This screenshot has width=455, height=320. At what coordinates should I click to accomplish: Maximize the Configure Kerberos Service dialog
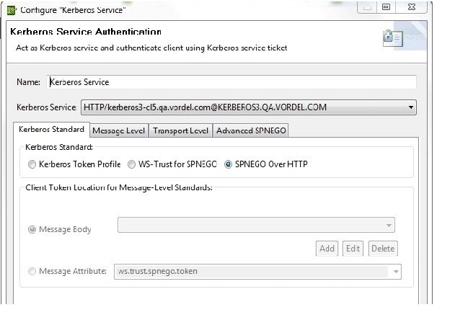click(x=386, y=7)
